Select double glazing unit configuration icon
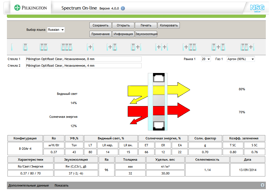This screenshot has width=269, height=192. 90,47
